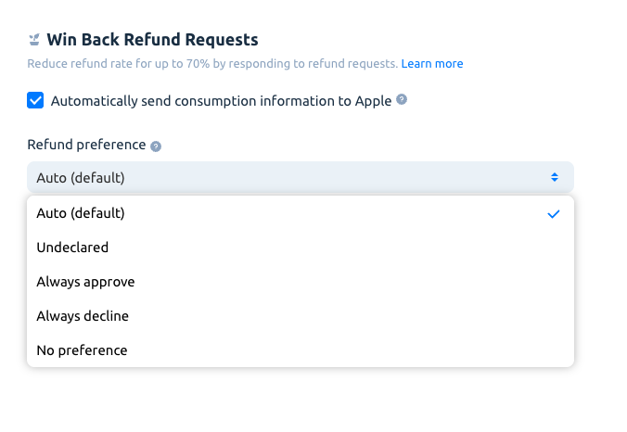Click Auto (default) text in the closed select box
This screenshot has height=432, width=627.
81,178
